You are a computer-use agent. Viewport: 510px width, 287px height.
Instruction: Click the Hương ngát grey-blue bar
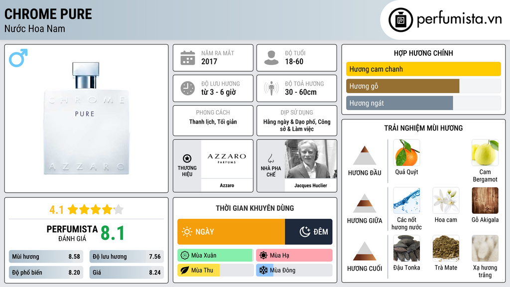click(x=399, y=103)
